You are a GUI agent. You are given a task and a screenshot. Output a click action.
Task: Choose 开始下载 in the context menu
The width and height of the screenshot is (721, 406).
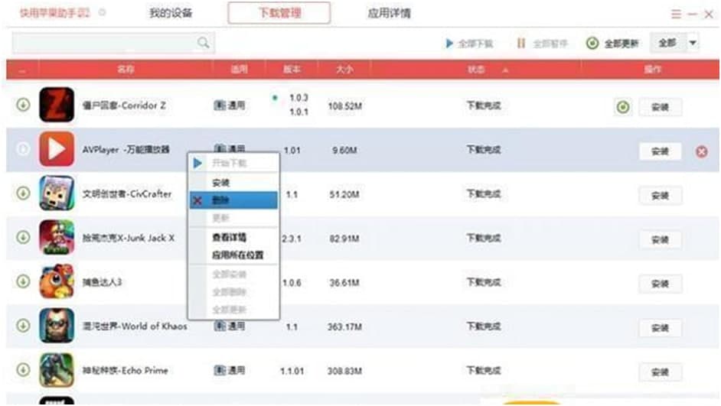pyautogui.click(x=234, y=163)
